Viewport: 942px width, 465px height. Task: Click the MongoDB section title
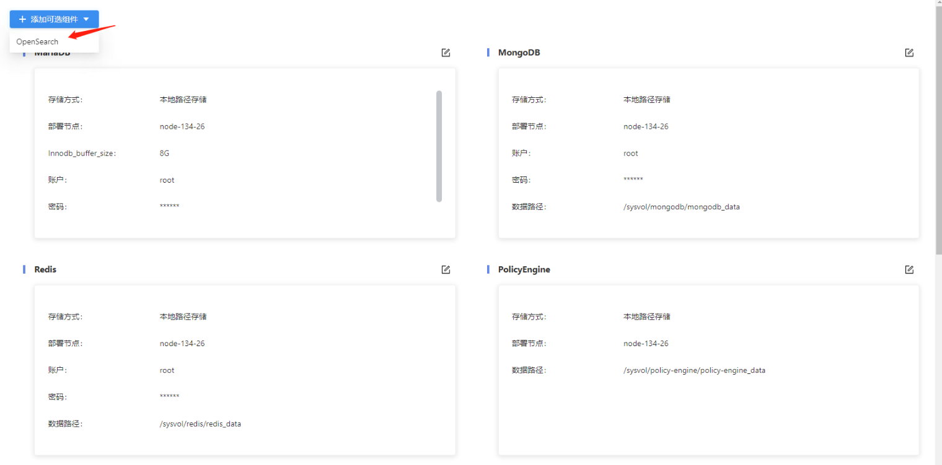pyautogui.click(x=519, y=53)
